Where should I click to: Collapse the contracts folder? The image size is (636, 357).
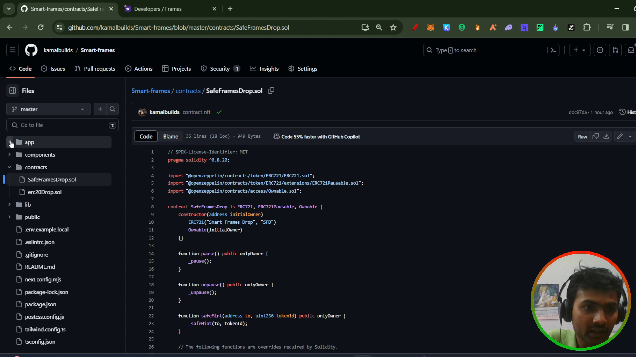click(x=9, y=167)
